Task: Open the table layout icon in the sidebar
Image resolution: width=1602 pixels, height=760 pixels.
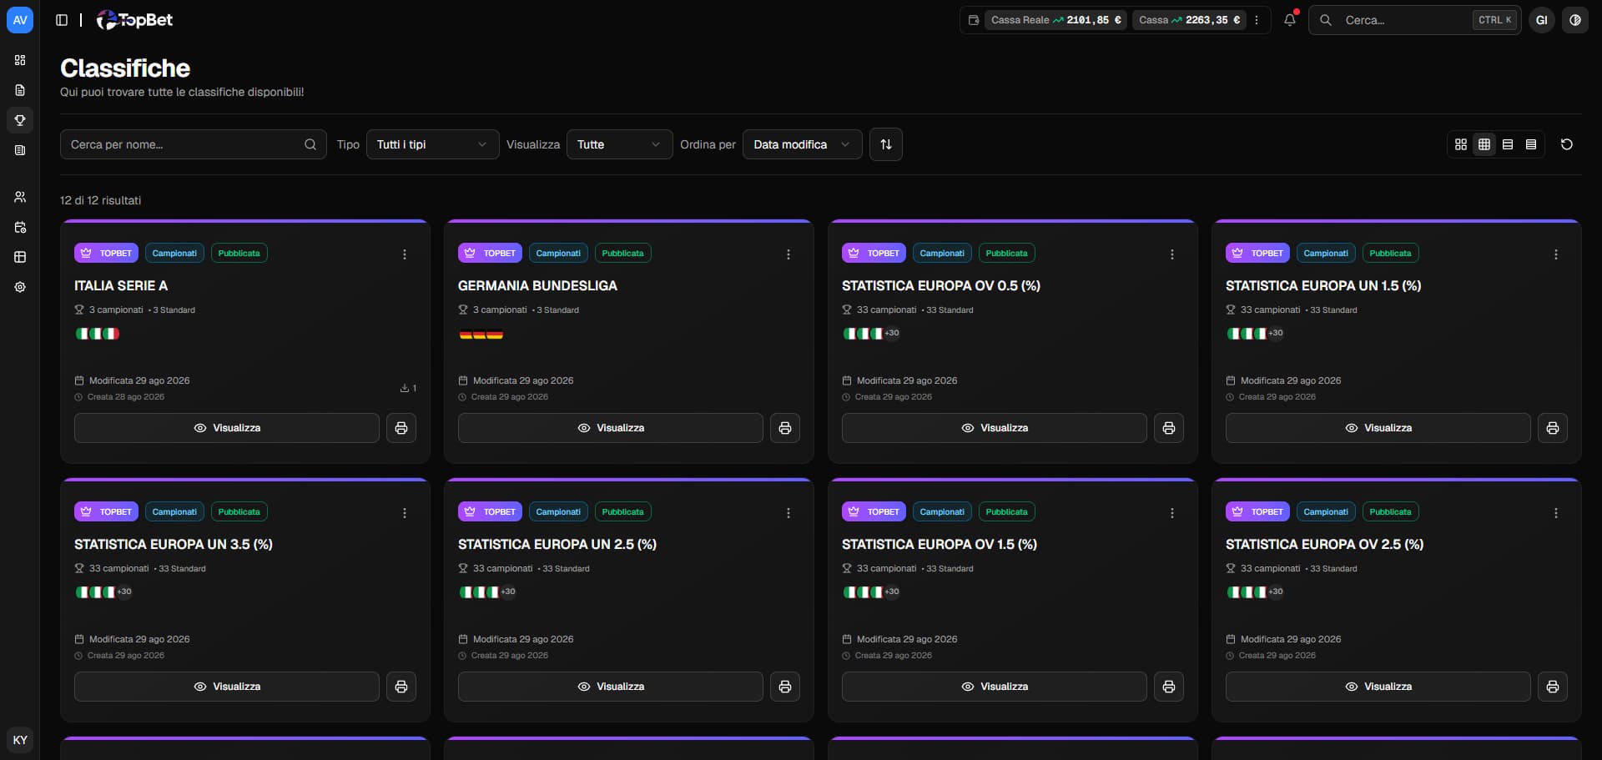Action: tap(20, 257)
